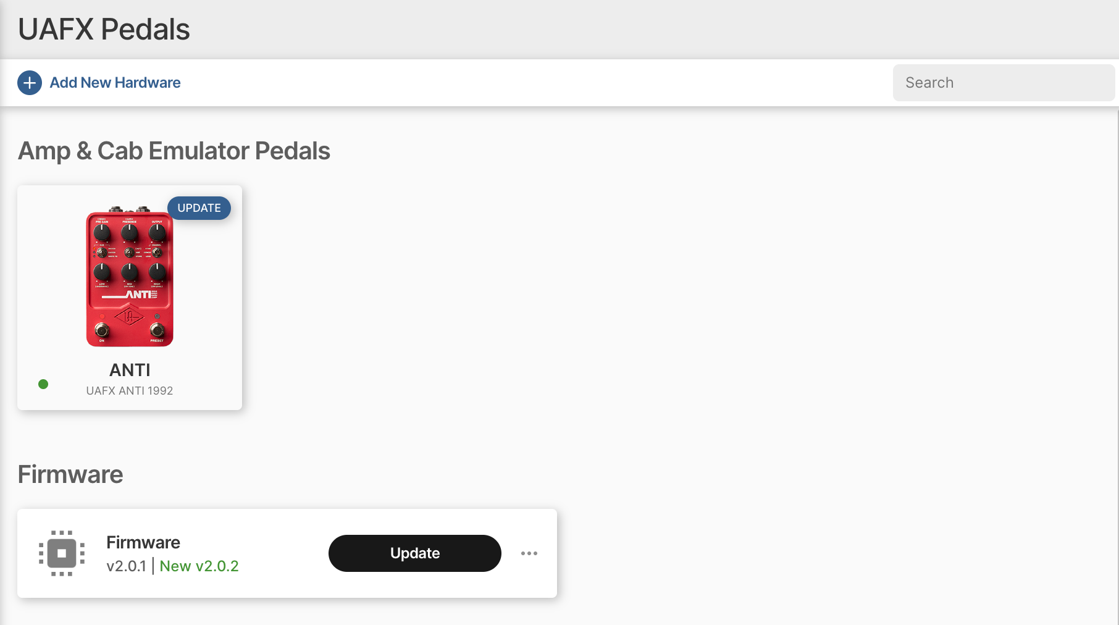1119x625 pixels.
Task: Click the red status LED on the pedal image
Action: pos(102,316)
